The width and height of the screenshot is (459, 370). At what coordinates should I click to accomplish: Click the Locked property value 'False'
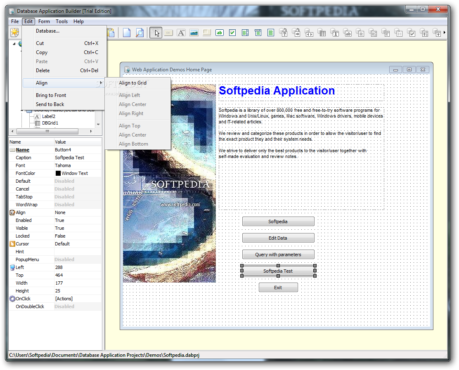[x=78, y=236]
